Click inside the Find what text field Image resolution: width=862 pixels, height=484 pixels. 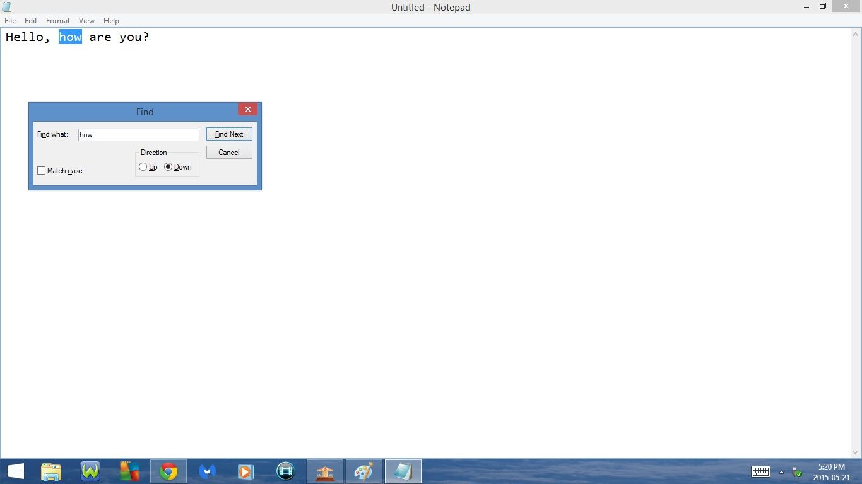tap(138, 134)
